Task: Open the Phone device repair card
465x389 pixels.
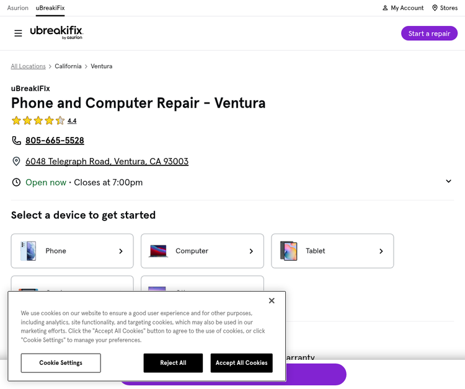Action: click(73, 251)
